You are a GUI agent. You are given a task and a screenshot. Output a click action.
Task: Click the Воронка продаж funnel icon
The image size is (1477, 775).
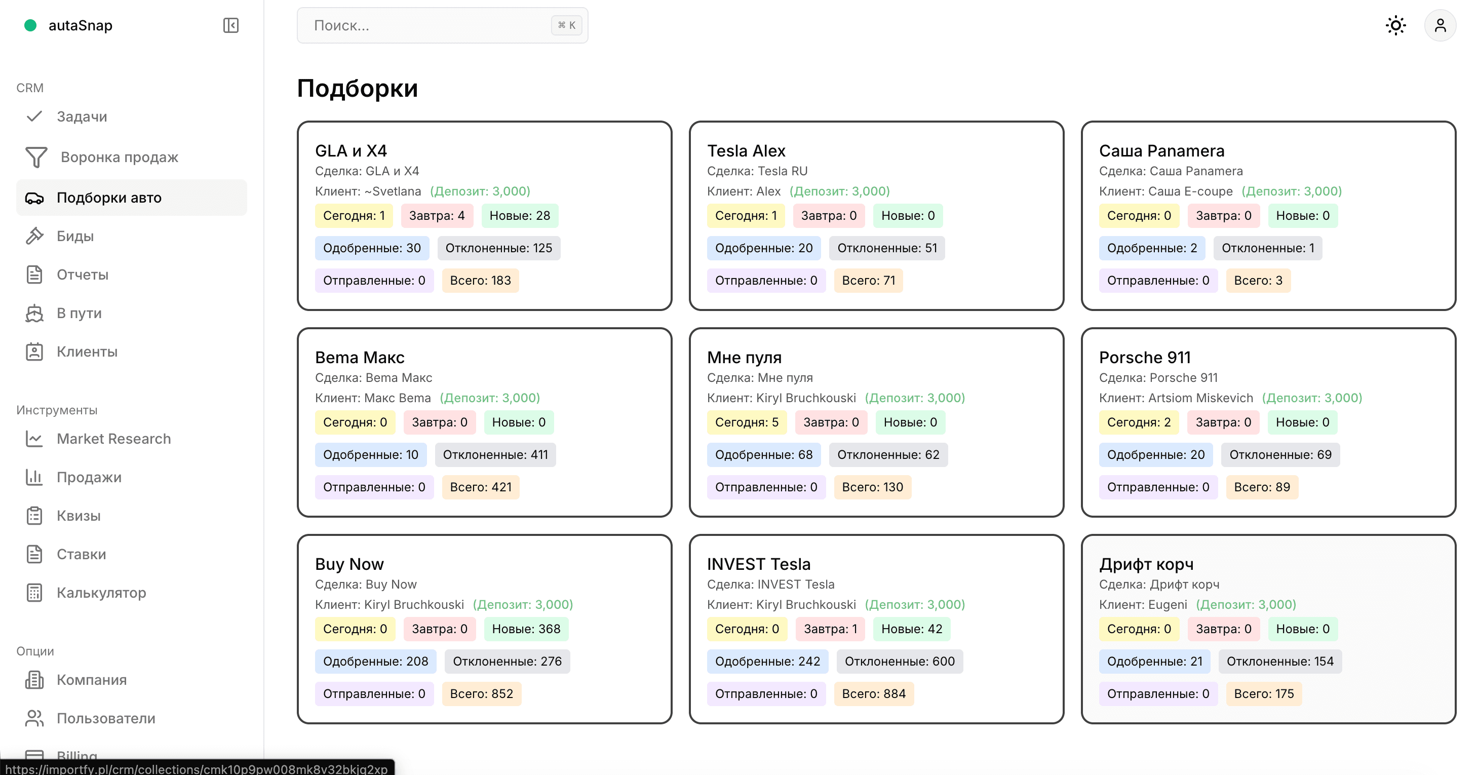[x=36, y=157]
